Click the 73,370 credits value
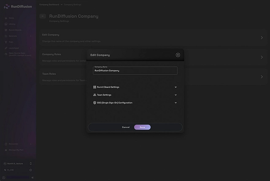The image size is (270, 181). pos(10,170)
